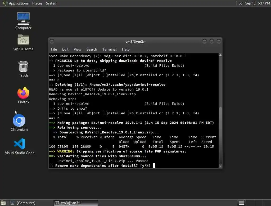
Task: Click 'Making package: davinci-resolve 19.0.1-1' line
Action: click(132, 123)
